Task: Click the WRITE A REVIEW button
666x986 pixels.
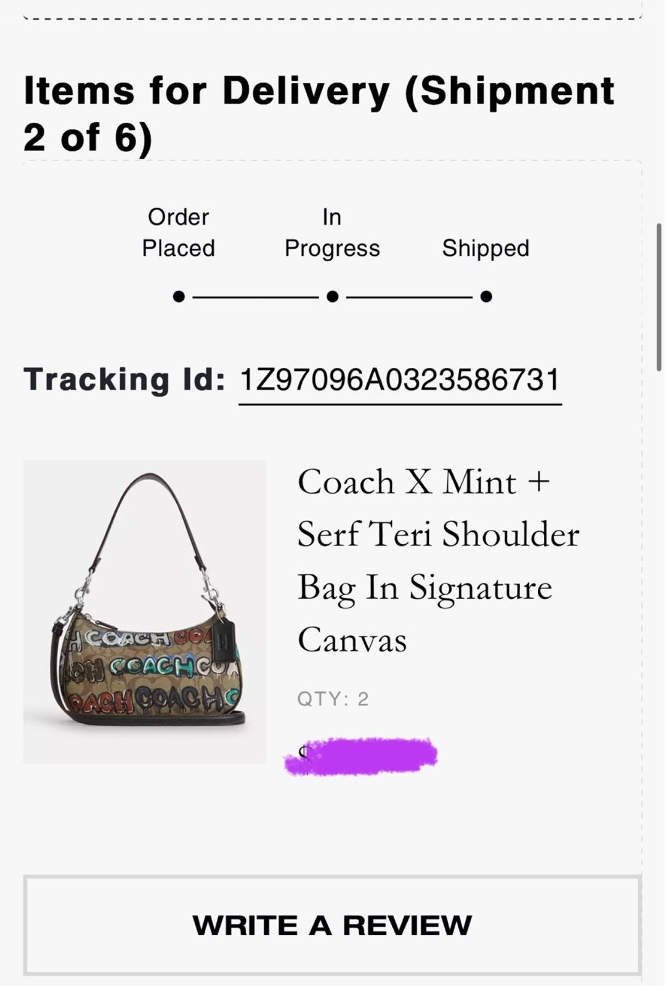Action: coord(332,926)
